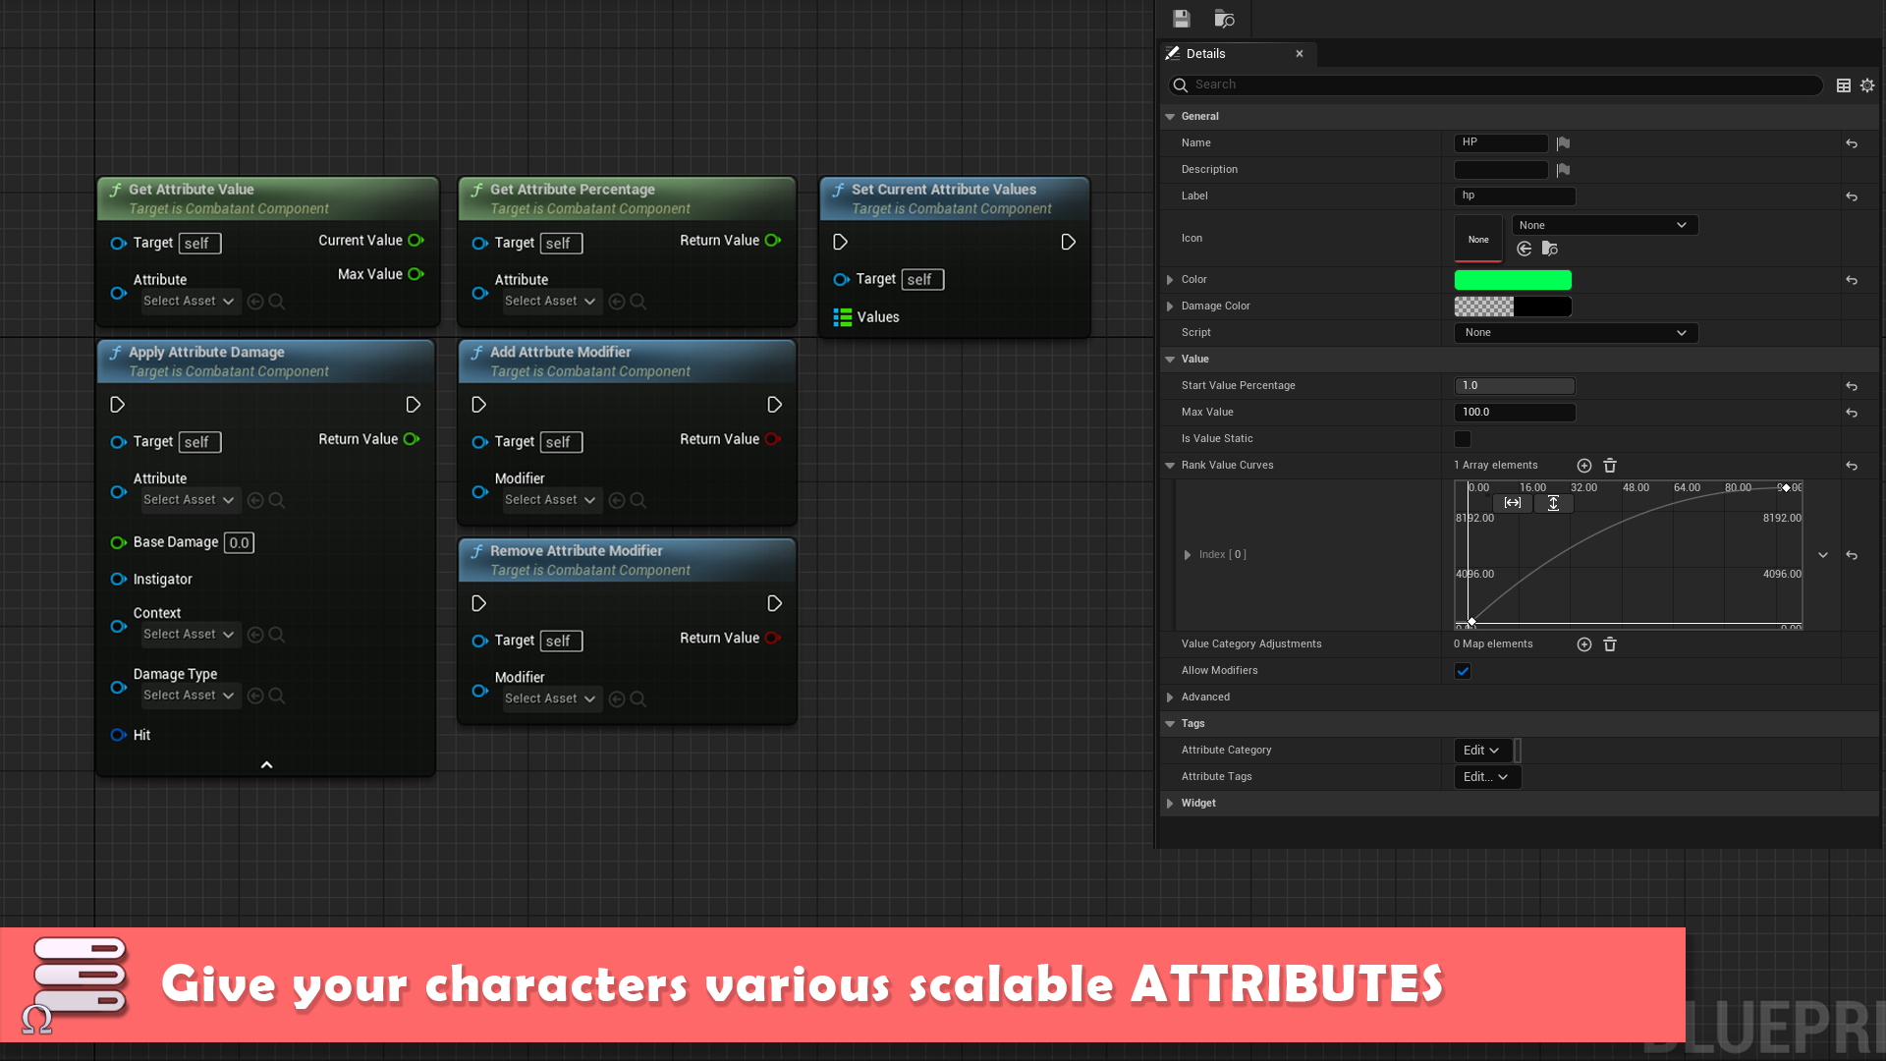Add element to Value Category Adjustments map

pos(1584,644)
